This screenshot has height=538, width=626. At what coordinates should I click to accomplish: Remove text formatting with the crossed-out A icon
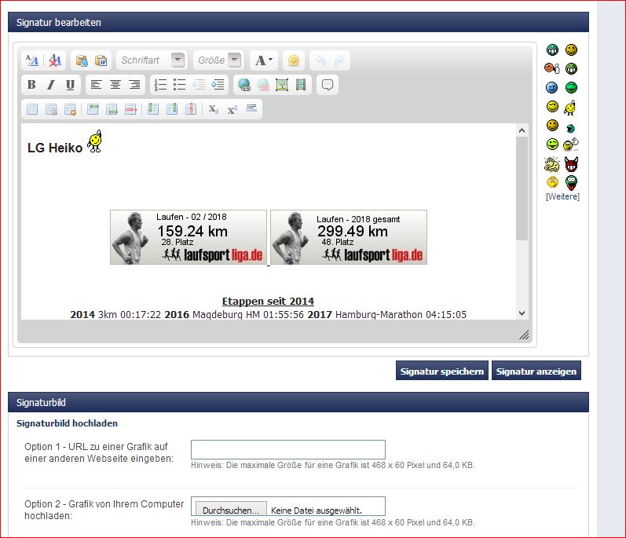point(54,60)
